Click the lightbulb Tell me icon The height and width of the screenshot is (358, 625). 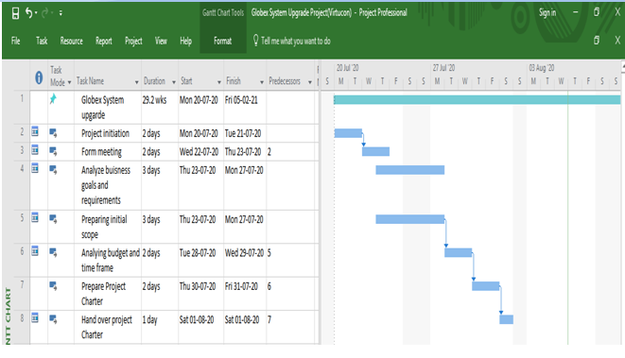pos(256,40)
